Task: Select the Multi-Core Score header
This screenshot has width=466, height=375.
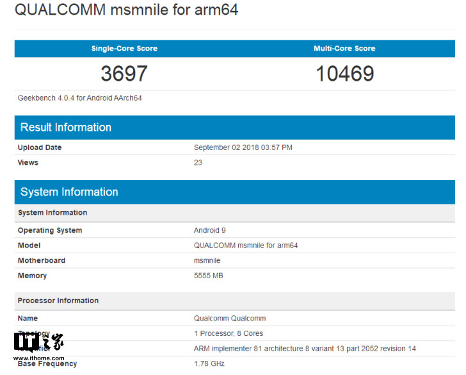Action: pos(344,49)
